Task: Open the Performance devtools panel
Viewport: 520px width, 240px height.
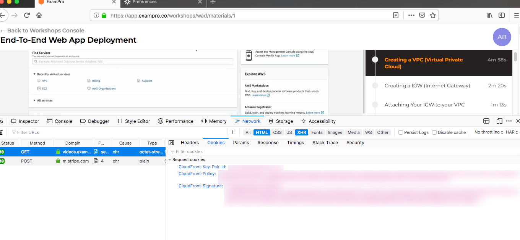Action: [x=175, y=121]
